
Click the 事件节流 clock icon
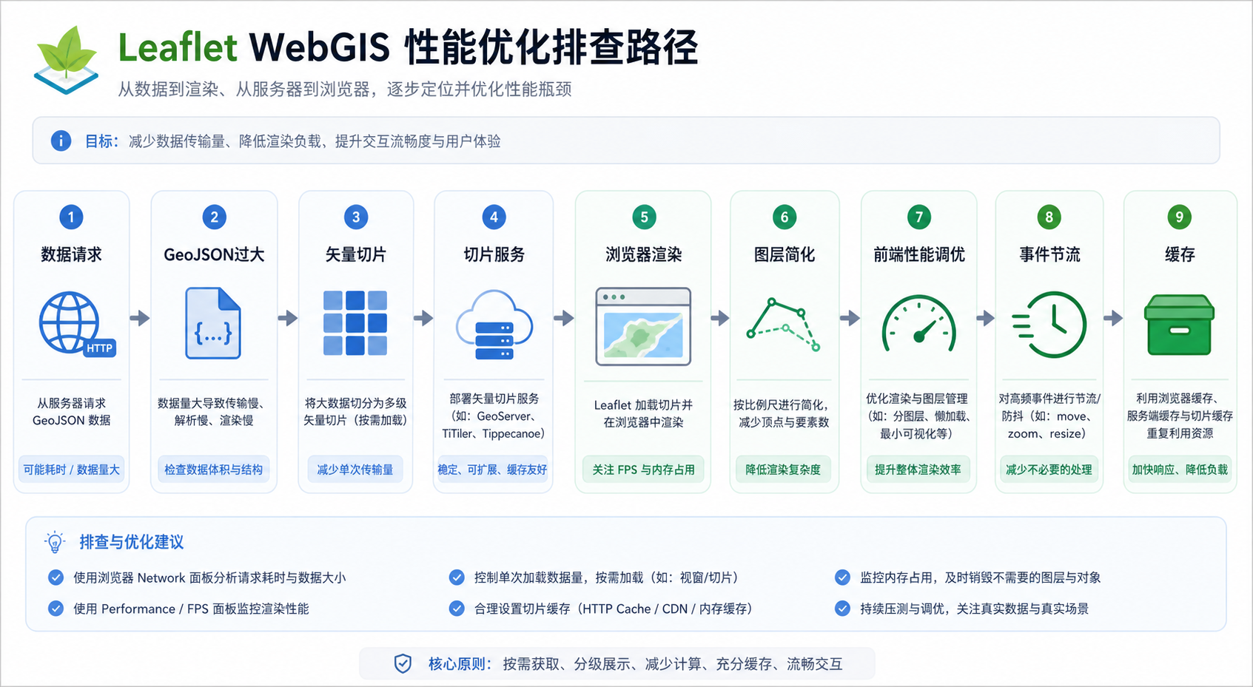[x=1049, y=325]
